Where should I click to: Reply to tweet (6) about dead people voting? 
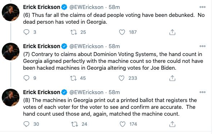(26, 32)
